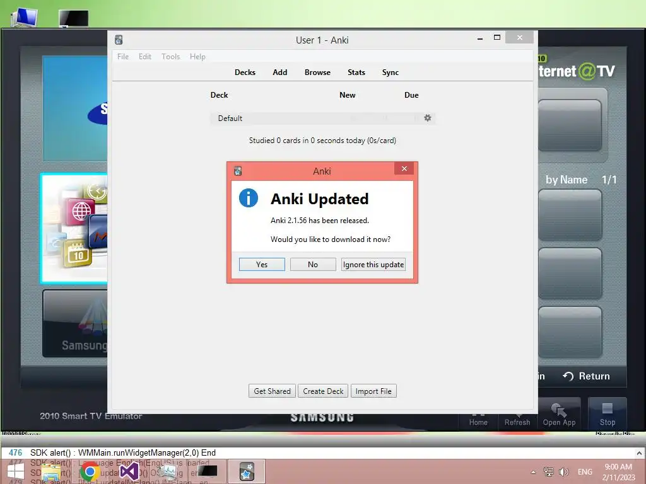Click Refresh in the emulator
Screen dimensions: 646x484
[x=517, y=422]
